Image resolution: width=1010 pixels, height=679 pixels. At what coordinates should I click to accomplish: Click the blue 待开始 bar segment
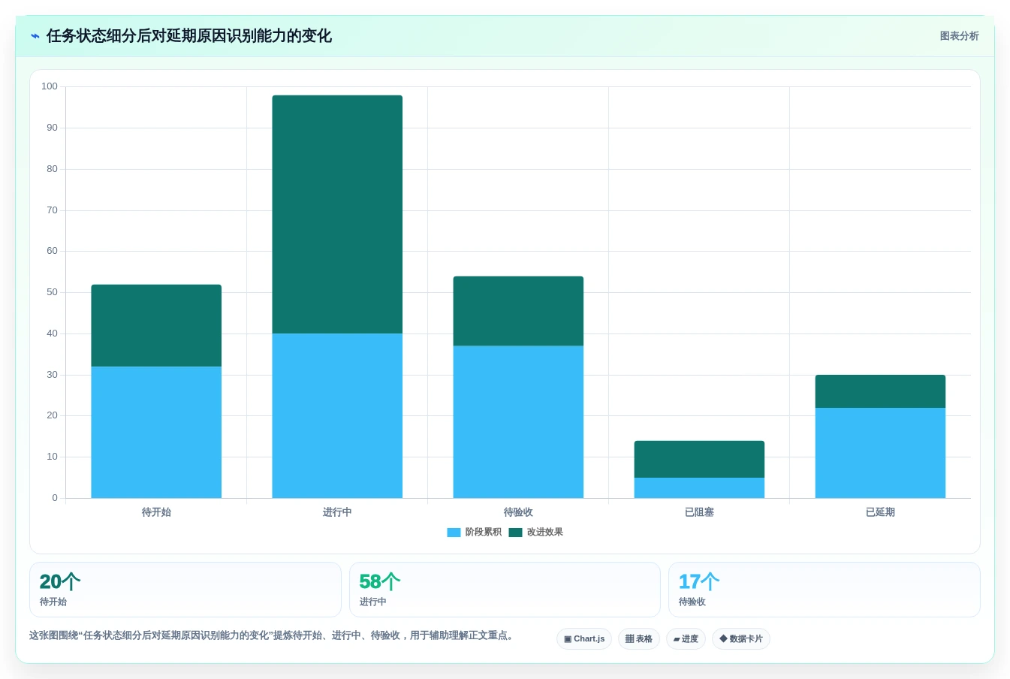pos(156,432)
